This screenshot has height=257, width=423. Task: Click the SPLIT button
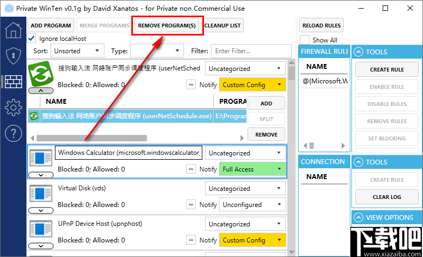click(266, 119)
